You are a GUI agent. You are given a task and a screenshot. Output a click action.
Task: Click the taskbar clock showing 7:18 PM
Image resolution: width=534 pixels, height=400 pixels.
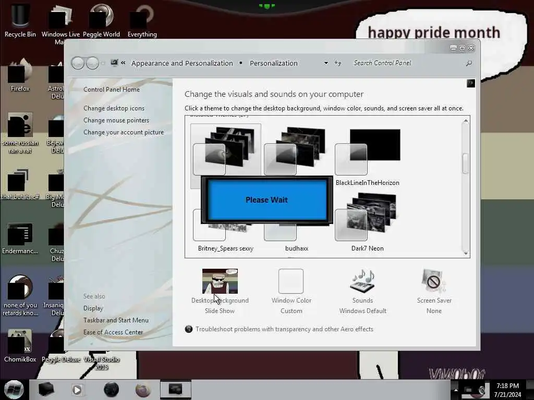507,390
